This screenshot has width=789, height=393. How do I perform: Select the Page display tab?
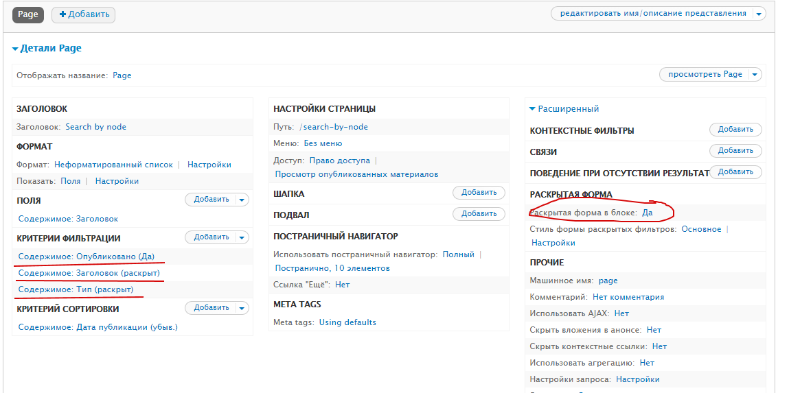pyautogui.click(x=28, y=14)
